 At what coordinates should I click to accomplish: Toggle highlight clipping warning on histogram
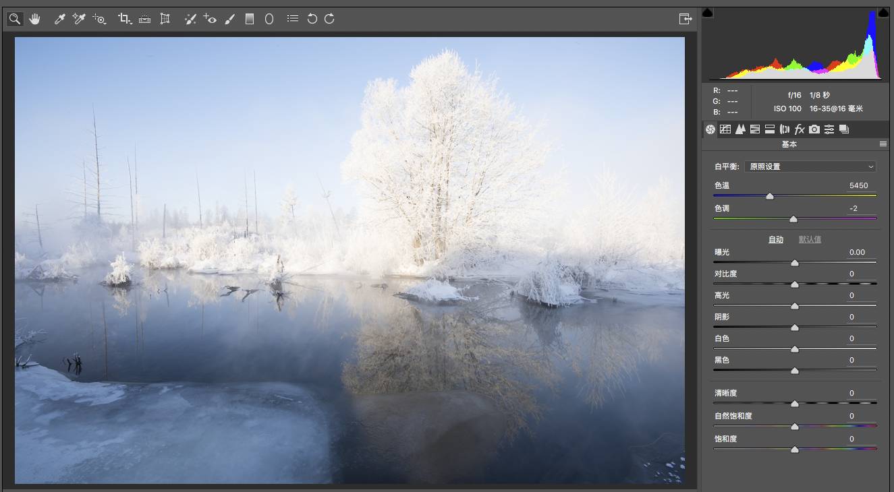tap(883, 13)
